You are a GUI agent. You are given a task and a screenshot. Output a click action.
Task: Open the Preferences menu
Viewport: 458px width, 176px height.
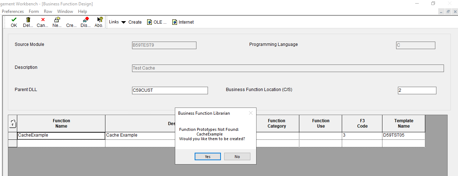[x=13, y=11]
